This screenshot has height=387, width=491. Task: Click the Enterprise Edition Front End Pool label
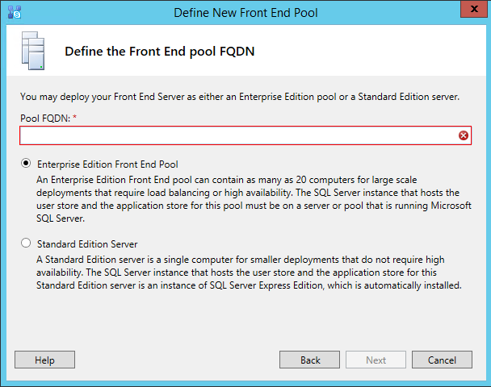pos(107,164)
